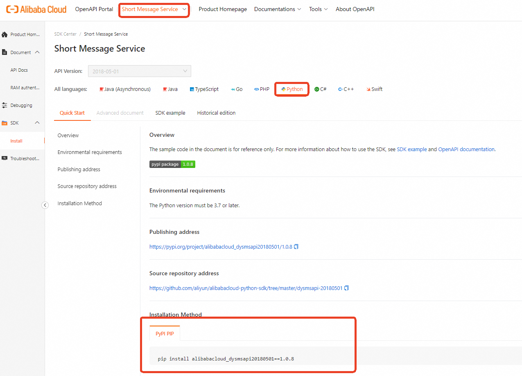Open the OpenAPI documentation link
The width and height of the screenshot is (522, 376).
[466, 149]
